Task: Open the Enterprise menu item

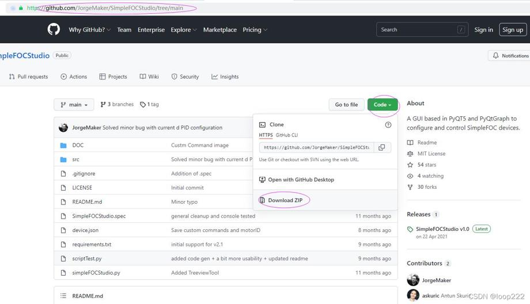Action: point(151,30)
